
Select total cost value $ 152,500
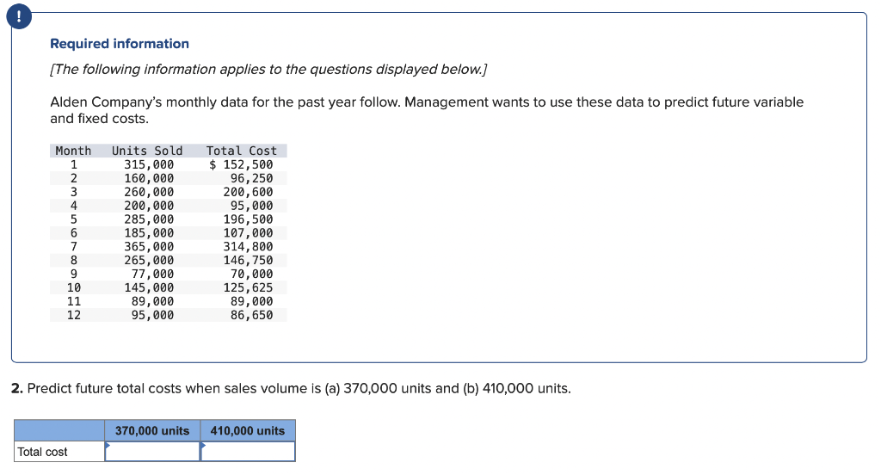tap(241, 164)
